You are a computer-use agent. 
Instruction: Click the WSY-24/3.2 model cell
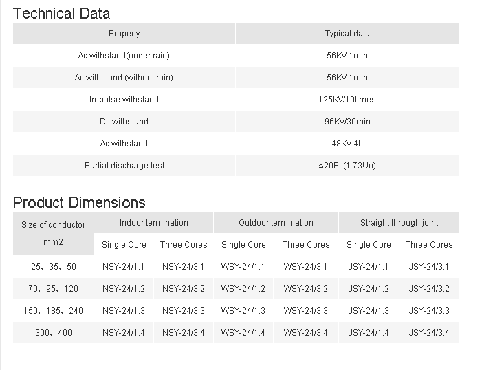tap(305, 289)
